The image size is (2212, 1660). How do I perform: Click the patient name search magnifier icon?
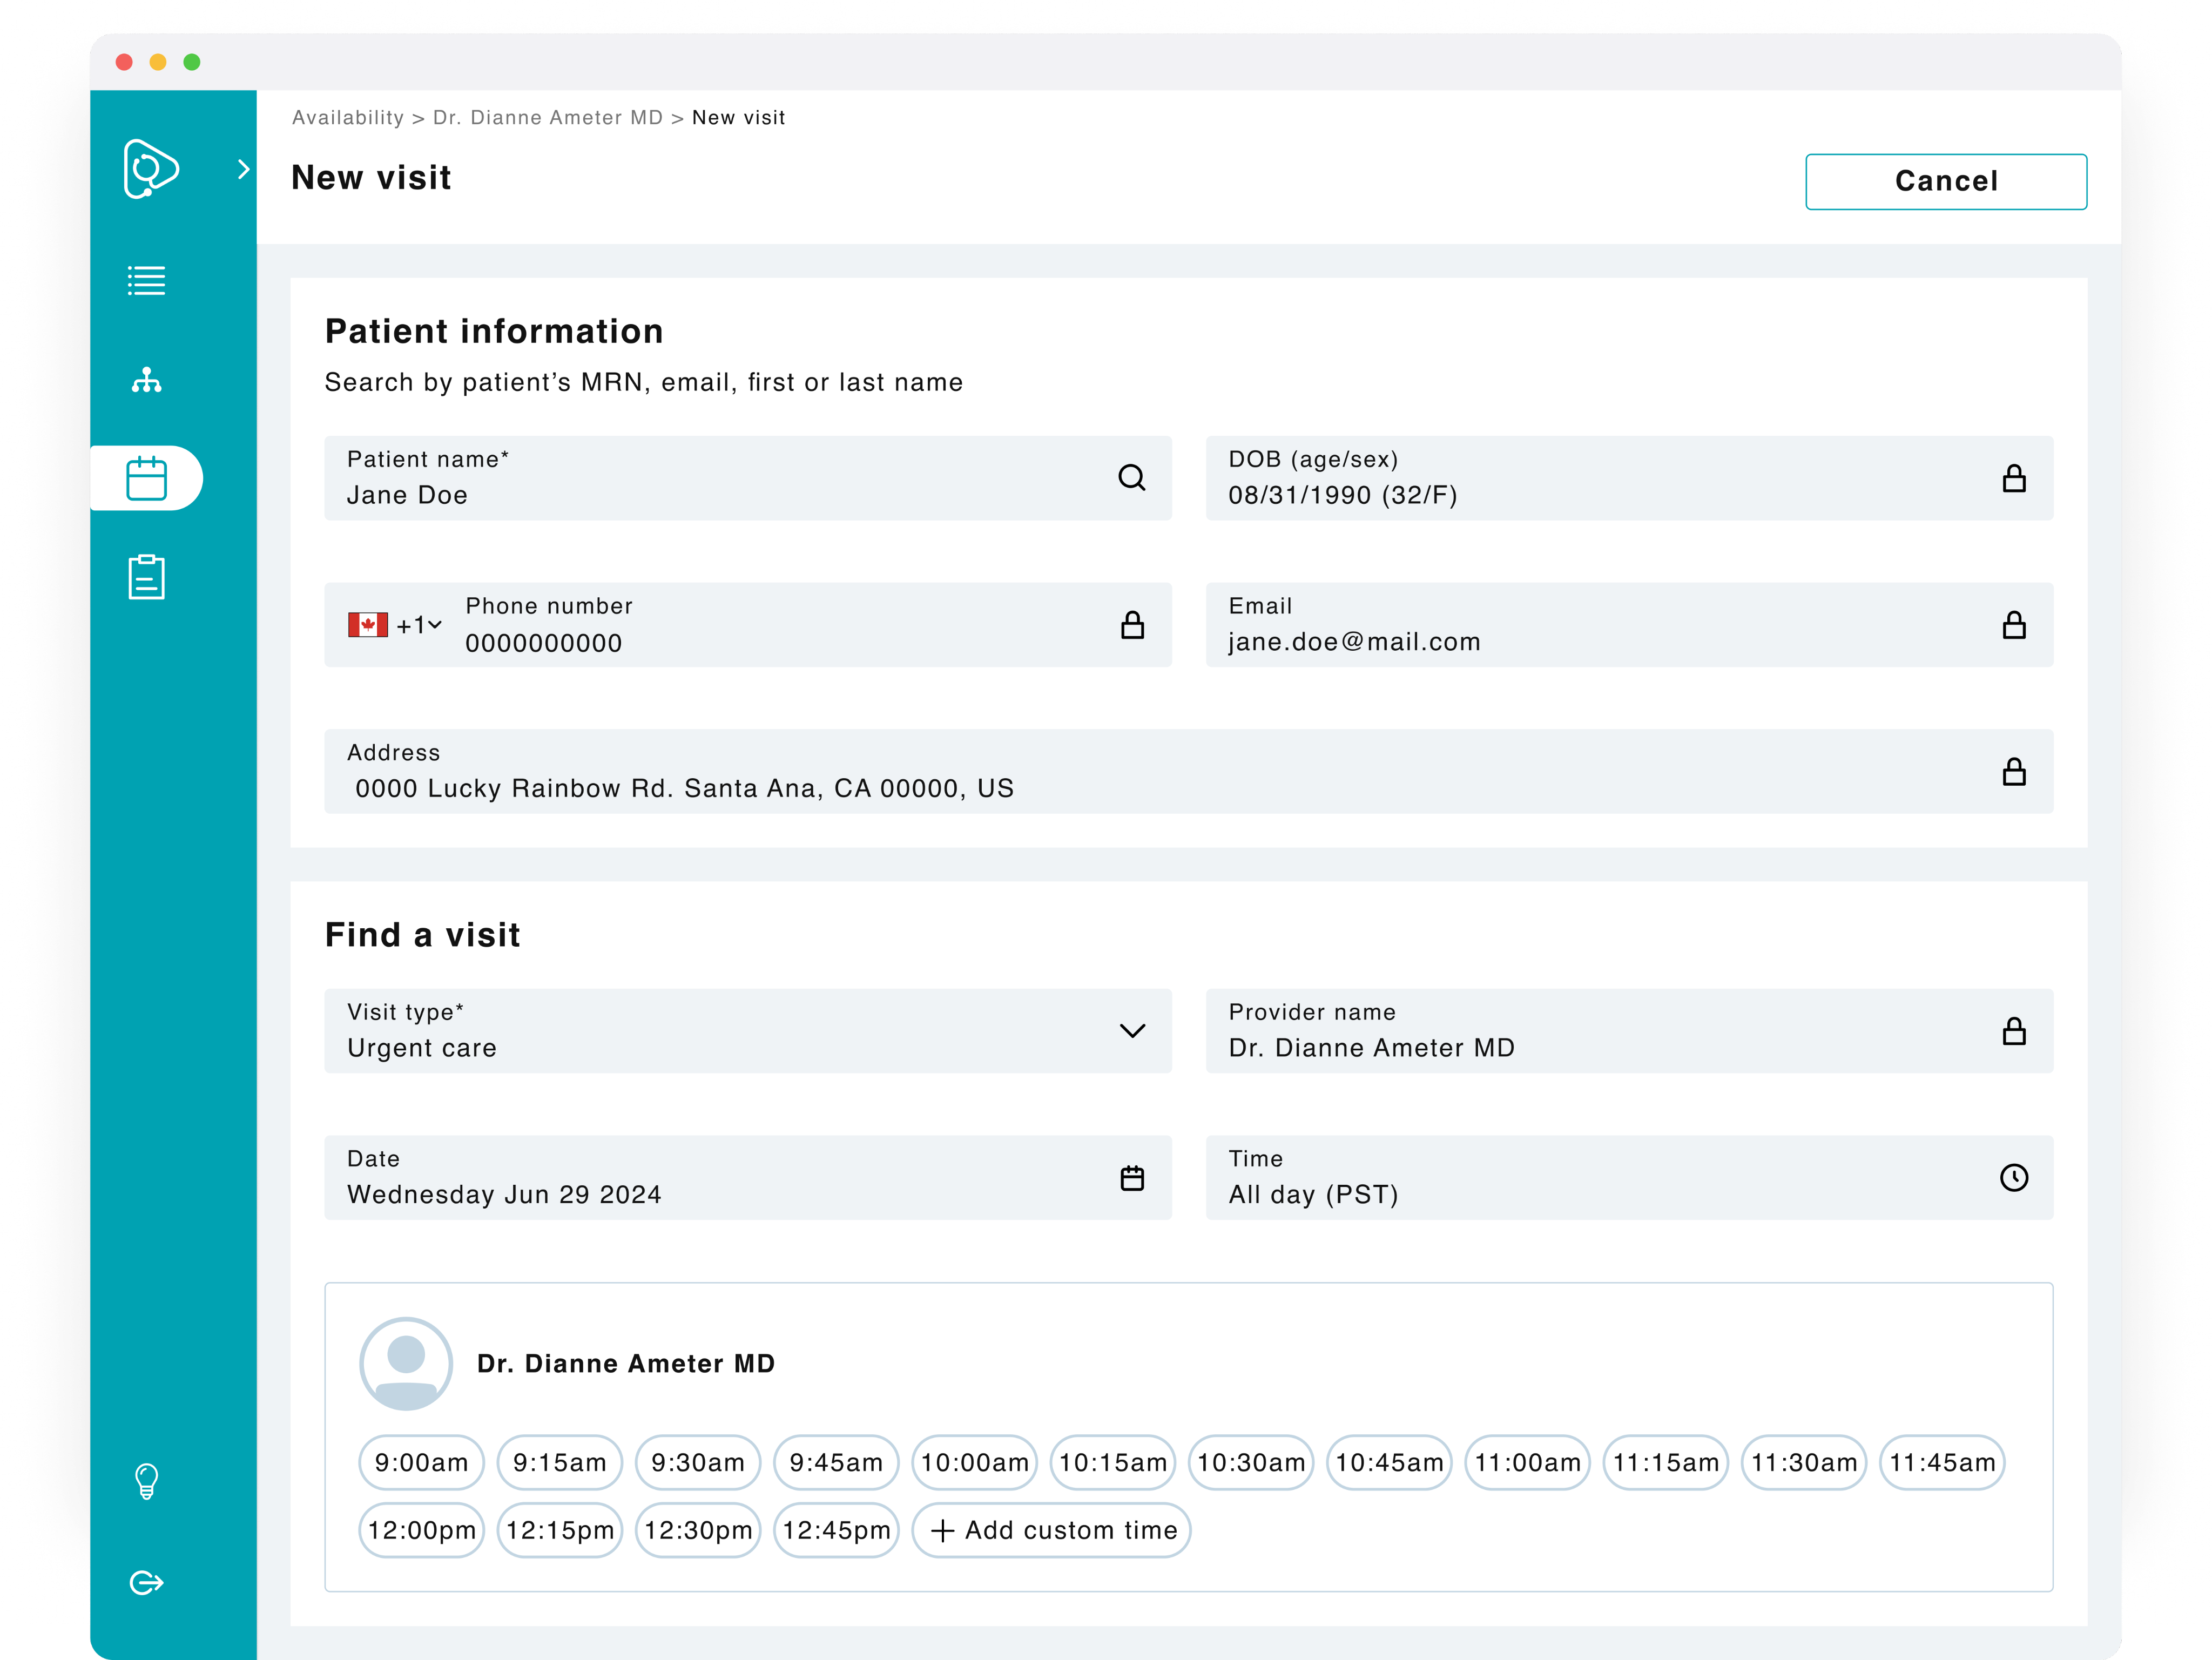point(1133,478)
